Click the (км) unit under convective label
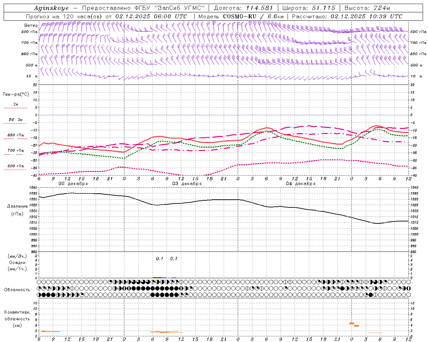428x342 pixels. pos(17,325)
